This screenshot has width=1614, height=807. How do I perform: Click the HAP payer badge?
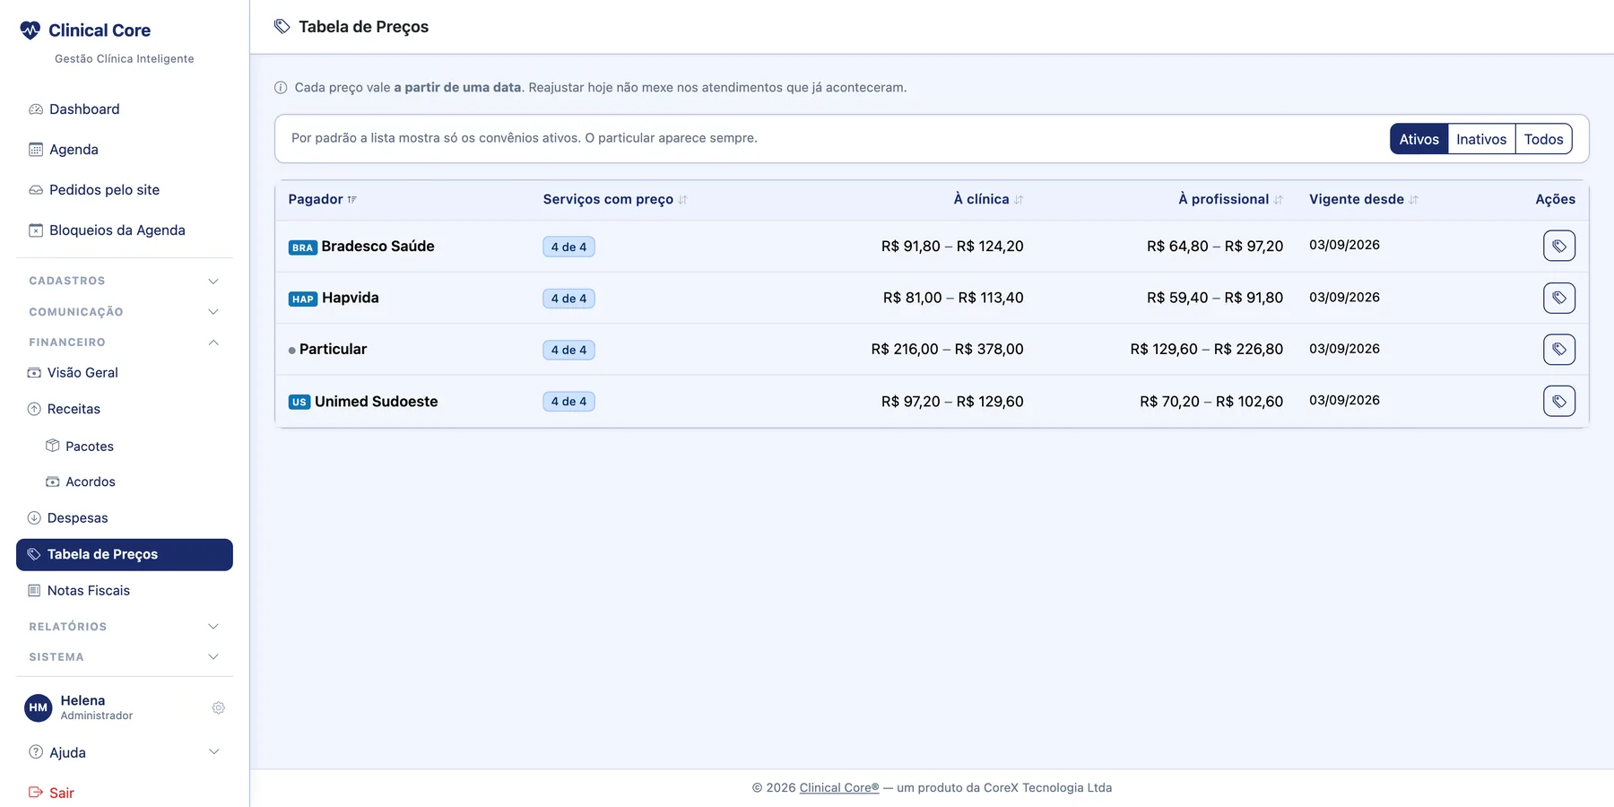[303, 299]
